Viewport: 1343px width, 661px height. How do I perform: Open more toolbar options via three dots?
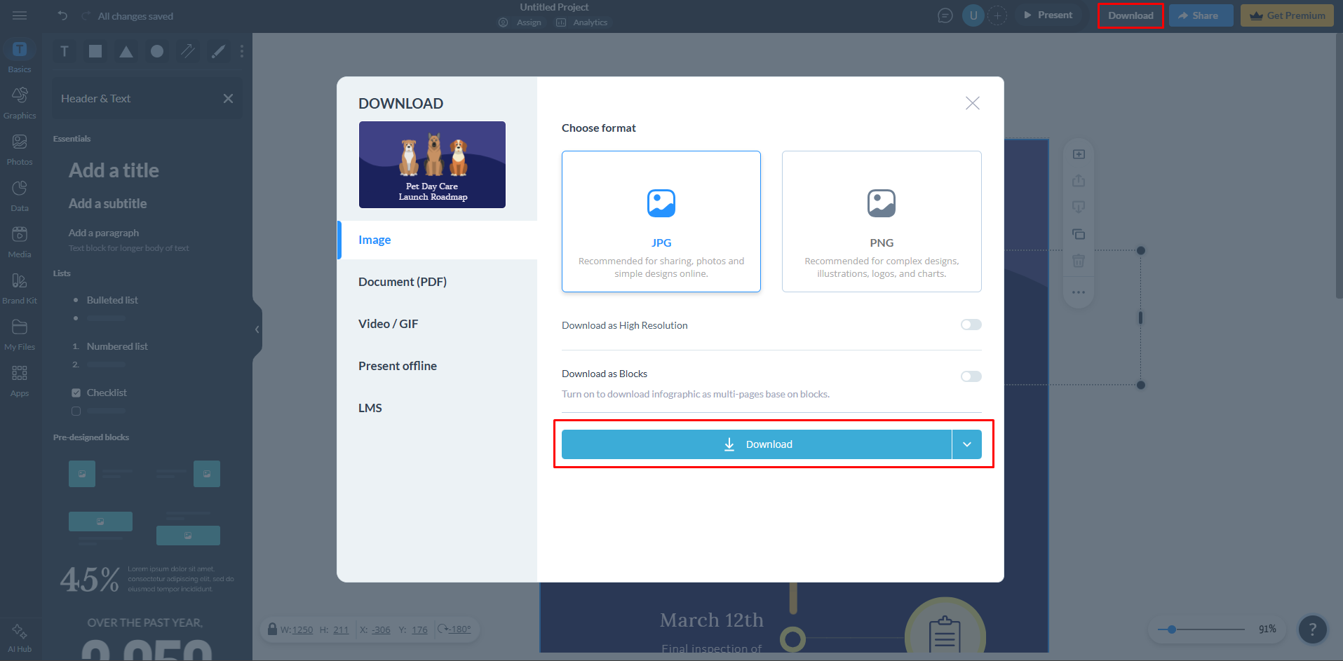point(242,50)
